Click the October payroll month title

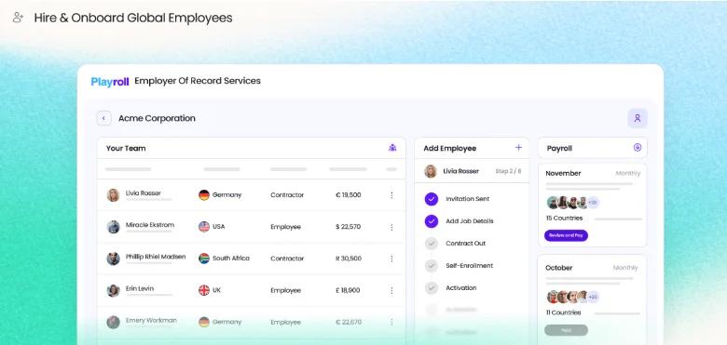(558, 268)
